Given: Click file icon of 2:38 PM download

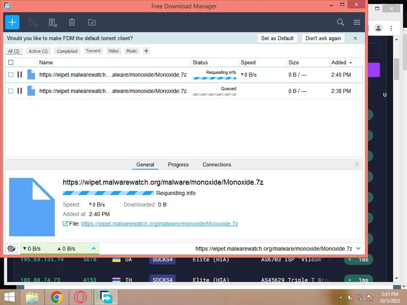Looking at the screenshot, I should [31, 91].
